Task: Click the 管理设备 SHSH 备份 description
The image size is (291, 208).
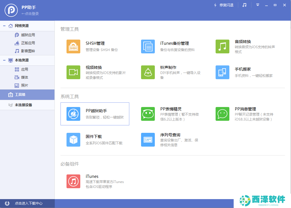Action: click(102, 50)
